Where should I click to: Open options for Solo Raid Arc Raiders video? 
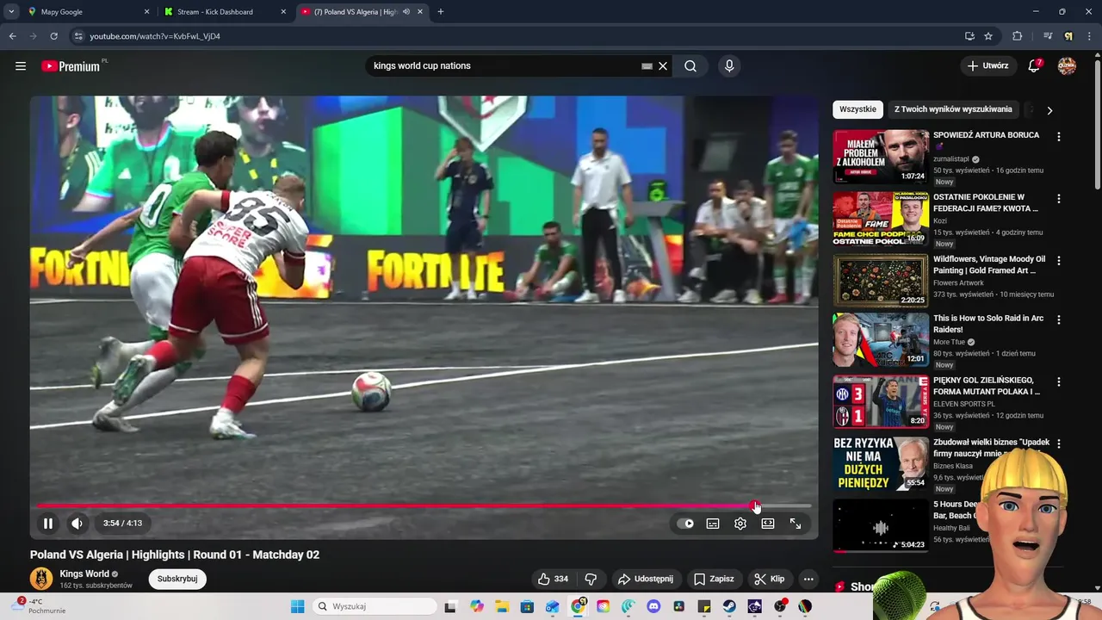click(1058, 319)
